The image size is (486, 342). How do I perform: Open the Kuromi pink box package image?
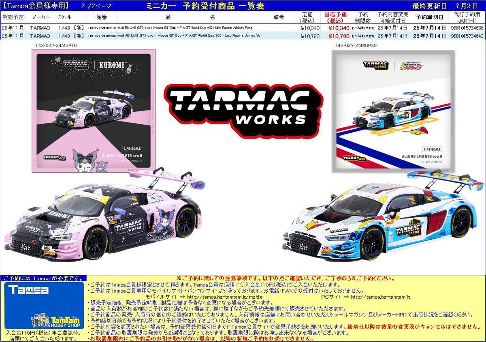pos(94,110)
